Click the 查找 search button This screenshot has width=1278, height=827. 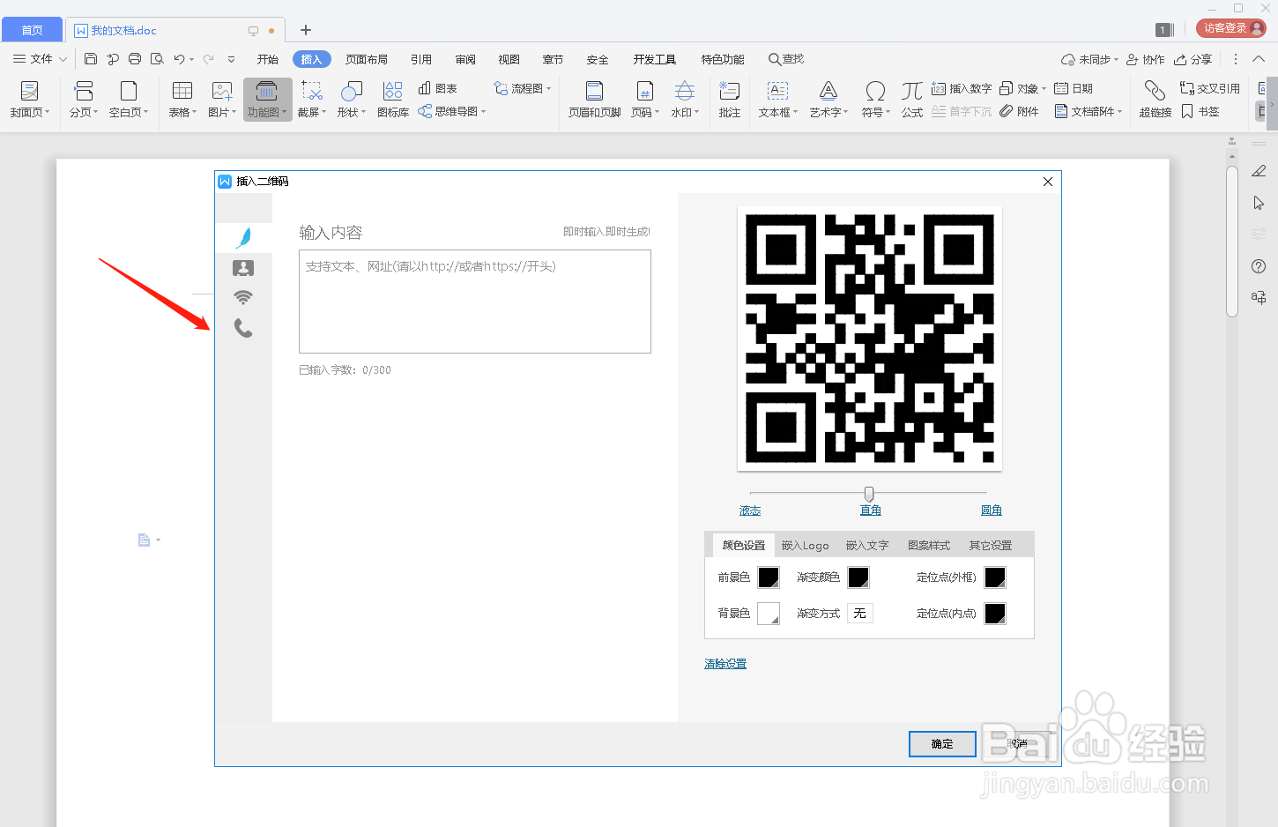click(x=786, y=59)
